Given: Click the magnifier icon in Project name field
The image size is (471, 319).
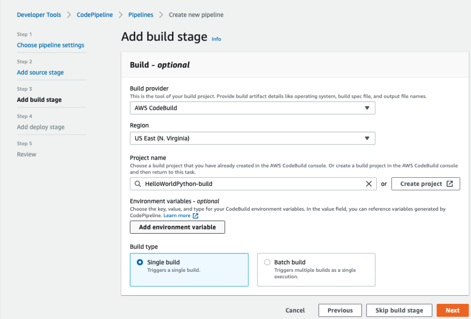Looking at the screenshot, I should 138,184.
